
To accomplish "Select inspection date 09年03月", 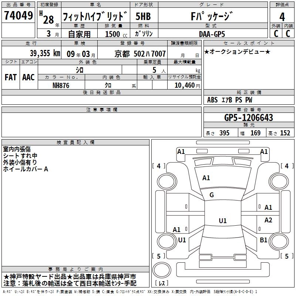I will tap(81, 54).
